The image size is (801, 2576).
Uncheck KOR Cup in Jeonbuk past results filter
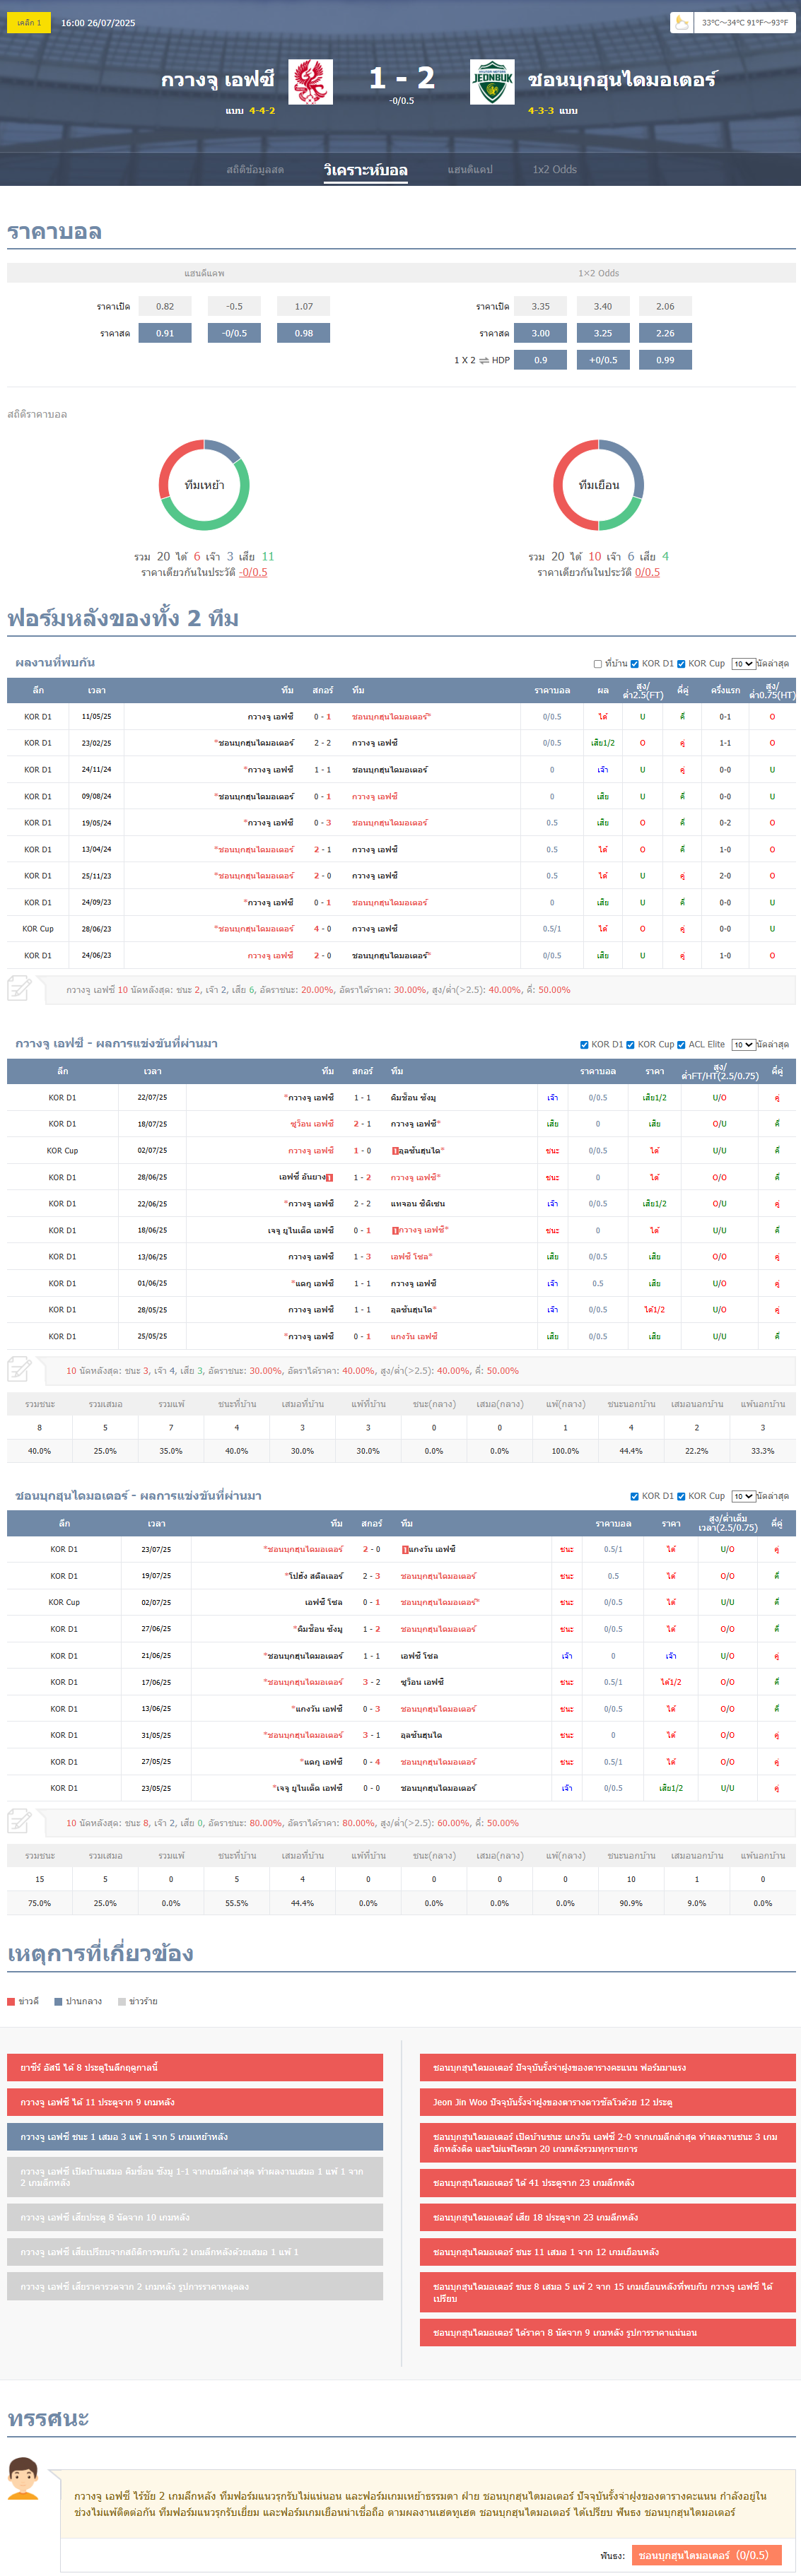click(x=681, y=1497)
